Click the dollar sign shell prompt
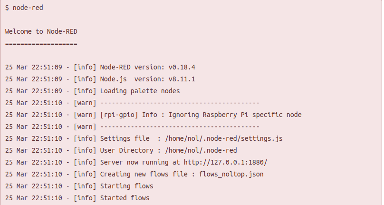The image size is (384, 205). 7,8
